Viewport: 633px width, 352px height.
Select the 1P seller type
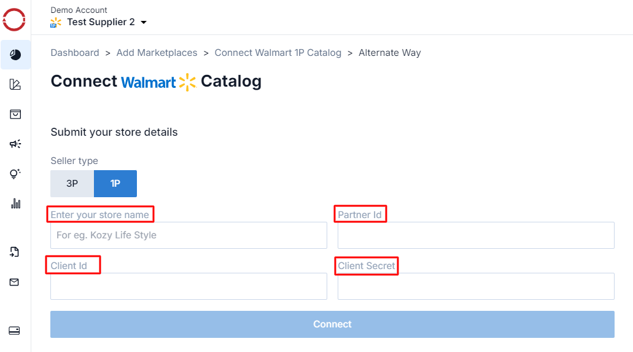pos(115,184)
